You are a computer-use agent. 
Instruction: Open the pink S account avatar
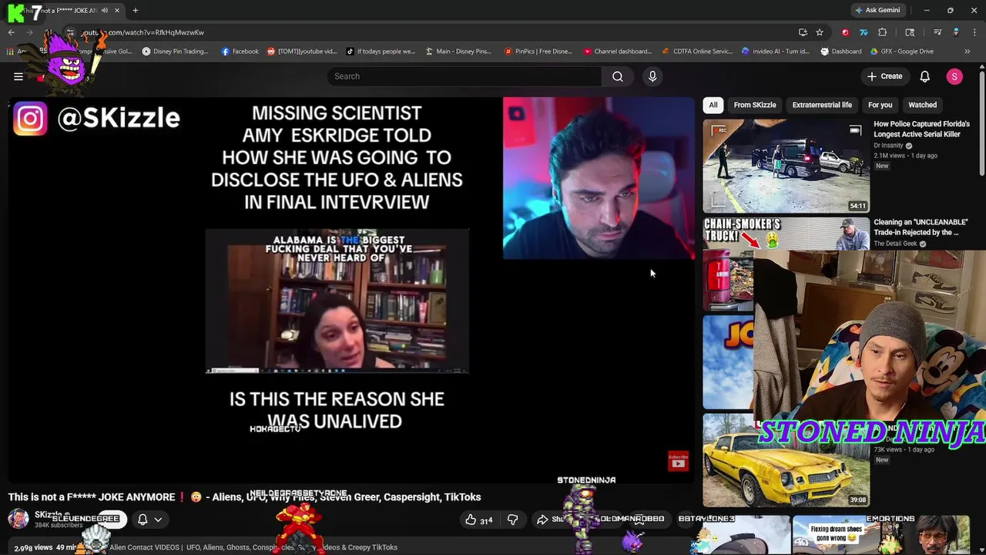click(x=954, y=76)
